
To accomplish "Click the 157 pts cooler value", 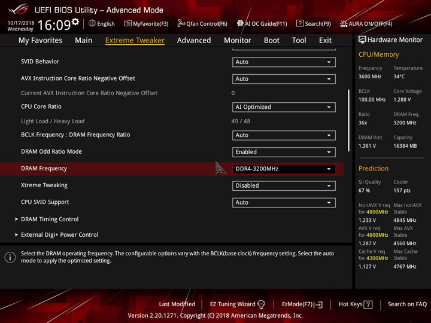I will coord(402,191).
